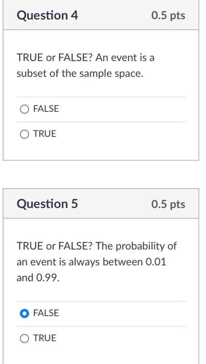Screen dimensions: 206x364
Task: Click the TRUE label text under Question 5
Action: 45,338
